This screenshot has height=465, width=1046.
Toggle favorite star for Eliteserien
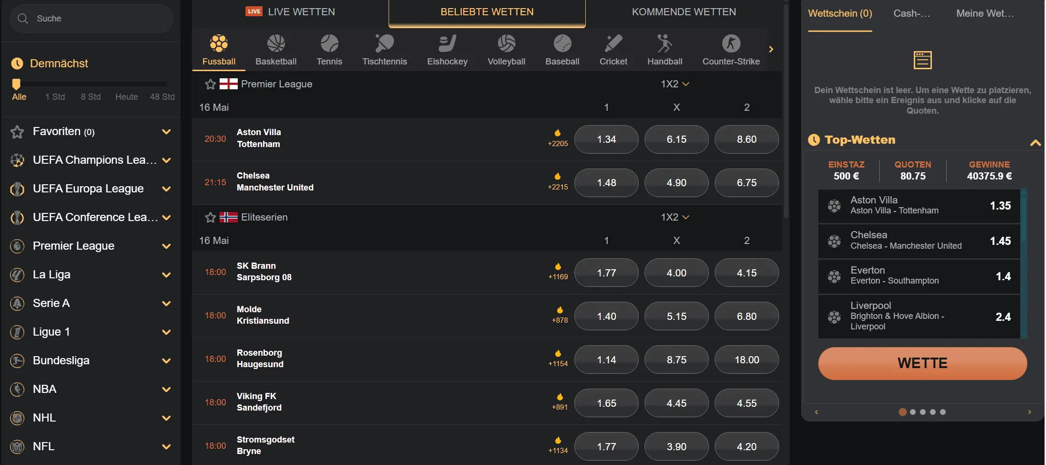211,218
